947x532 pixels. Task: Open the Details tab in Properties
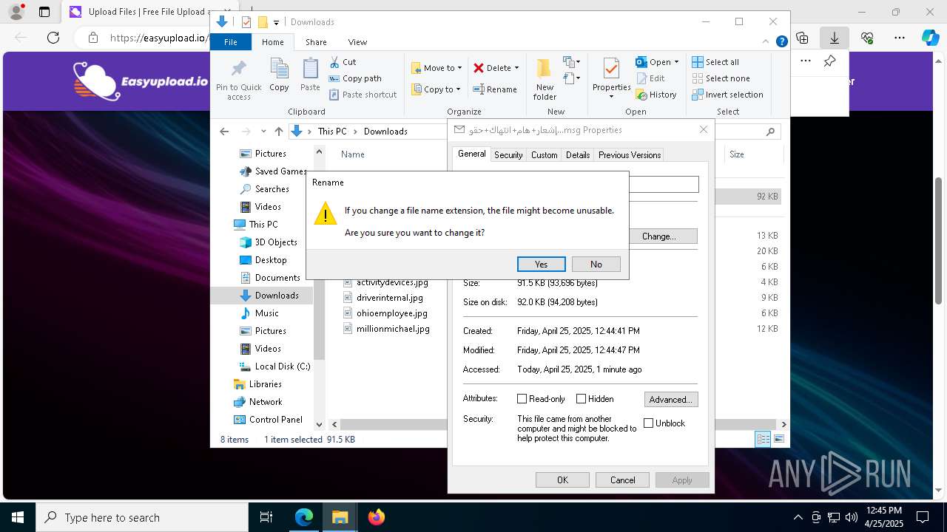coord(578,155)
